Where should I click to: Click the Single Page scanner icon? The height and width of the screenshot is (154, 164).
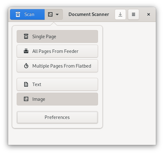tap(26, 36)
